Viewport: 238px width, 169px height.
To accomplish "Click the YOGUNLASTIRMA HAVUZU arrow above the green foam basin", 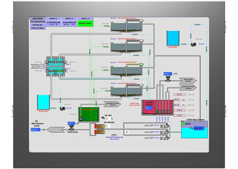I will pyautogui.click(x=112, y=104).
